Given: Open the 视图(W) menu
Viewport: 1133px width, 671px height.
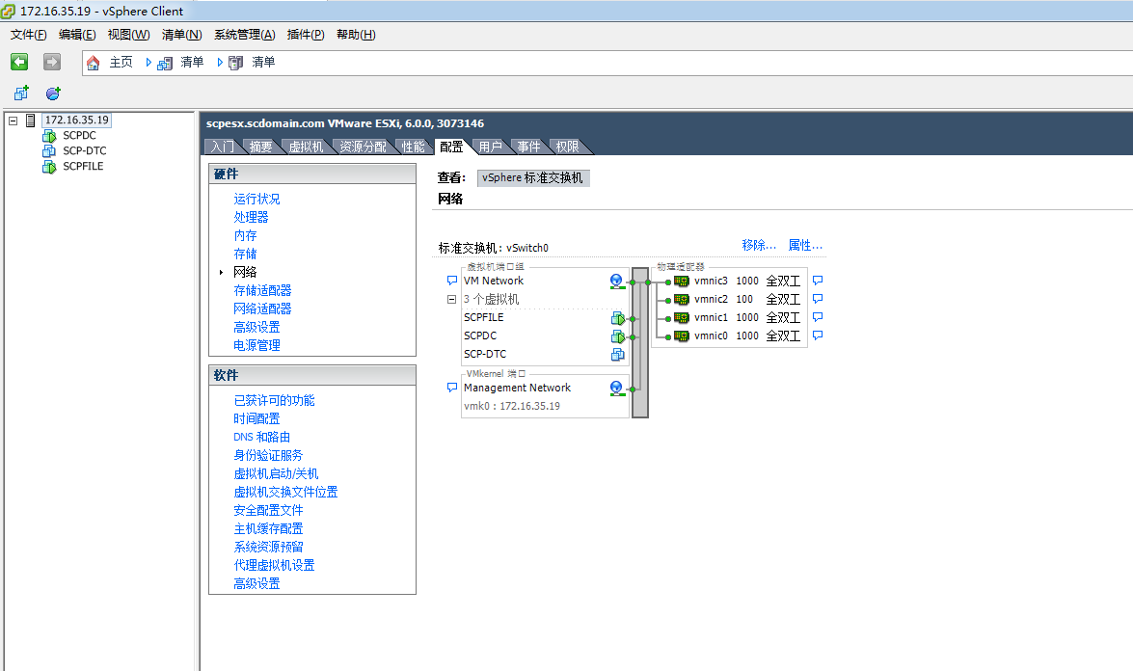Looking at the screenshot, I should click(x=128, y=35).
